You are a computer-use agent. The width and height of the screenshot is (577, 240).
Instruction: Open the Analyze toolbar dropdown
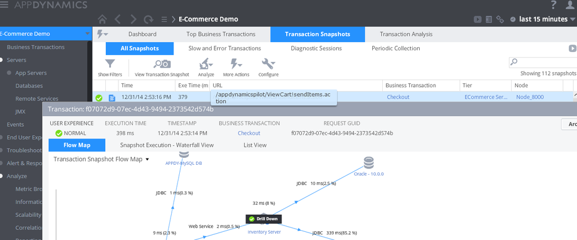click(x=206, y=64)
